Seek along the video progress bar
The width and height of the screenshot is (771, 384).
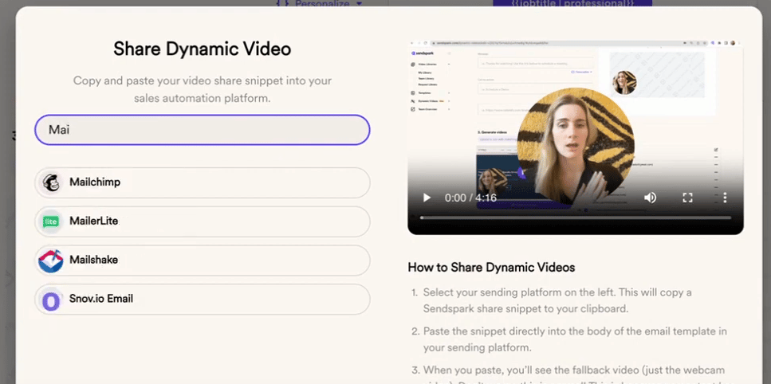[x=576, y=217]
